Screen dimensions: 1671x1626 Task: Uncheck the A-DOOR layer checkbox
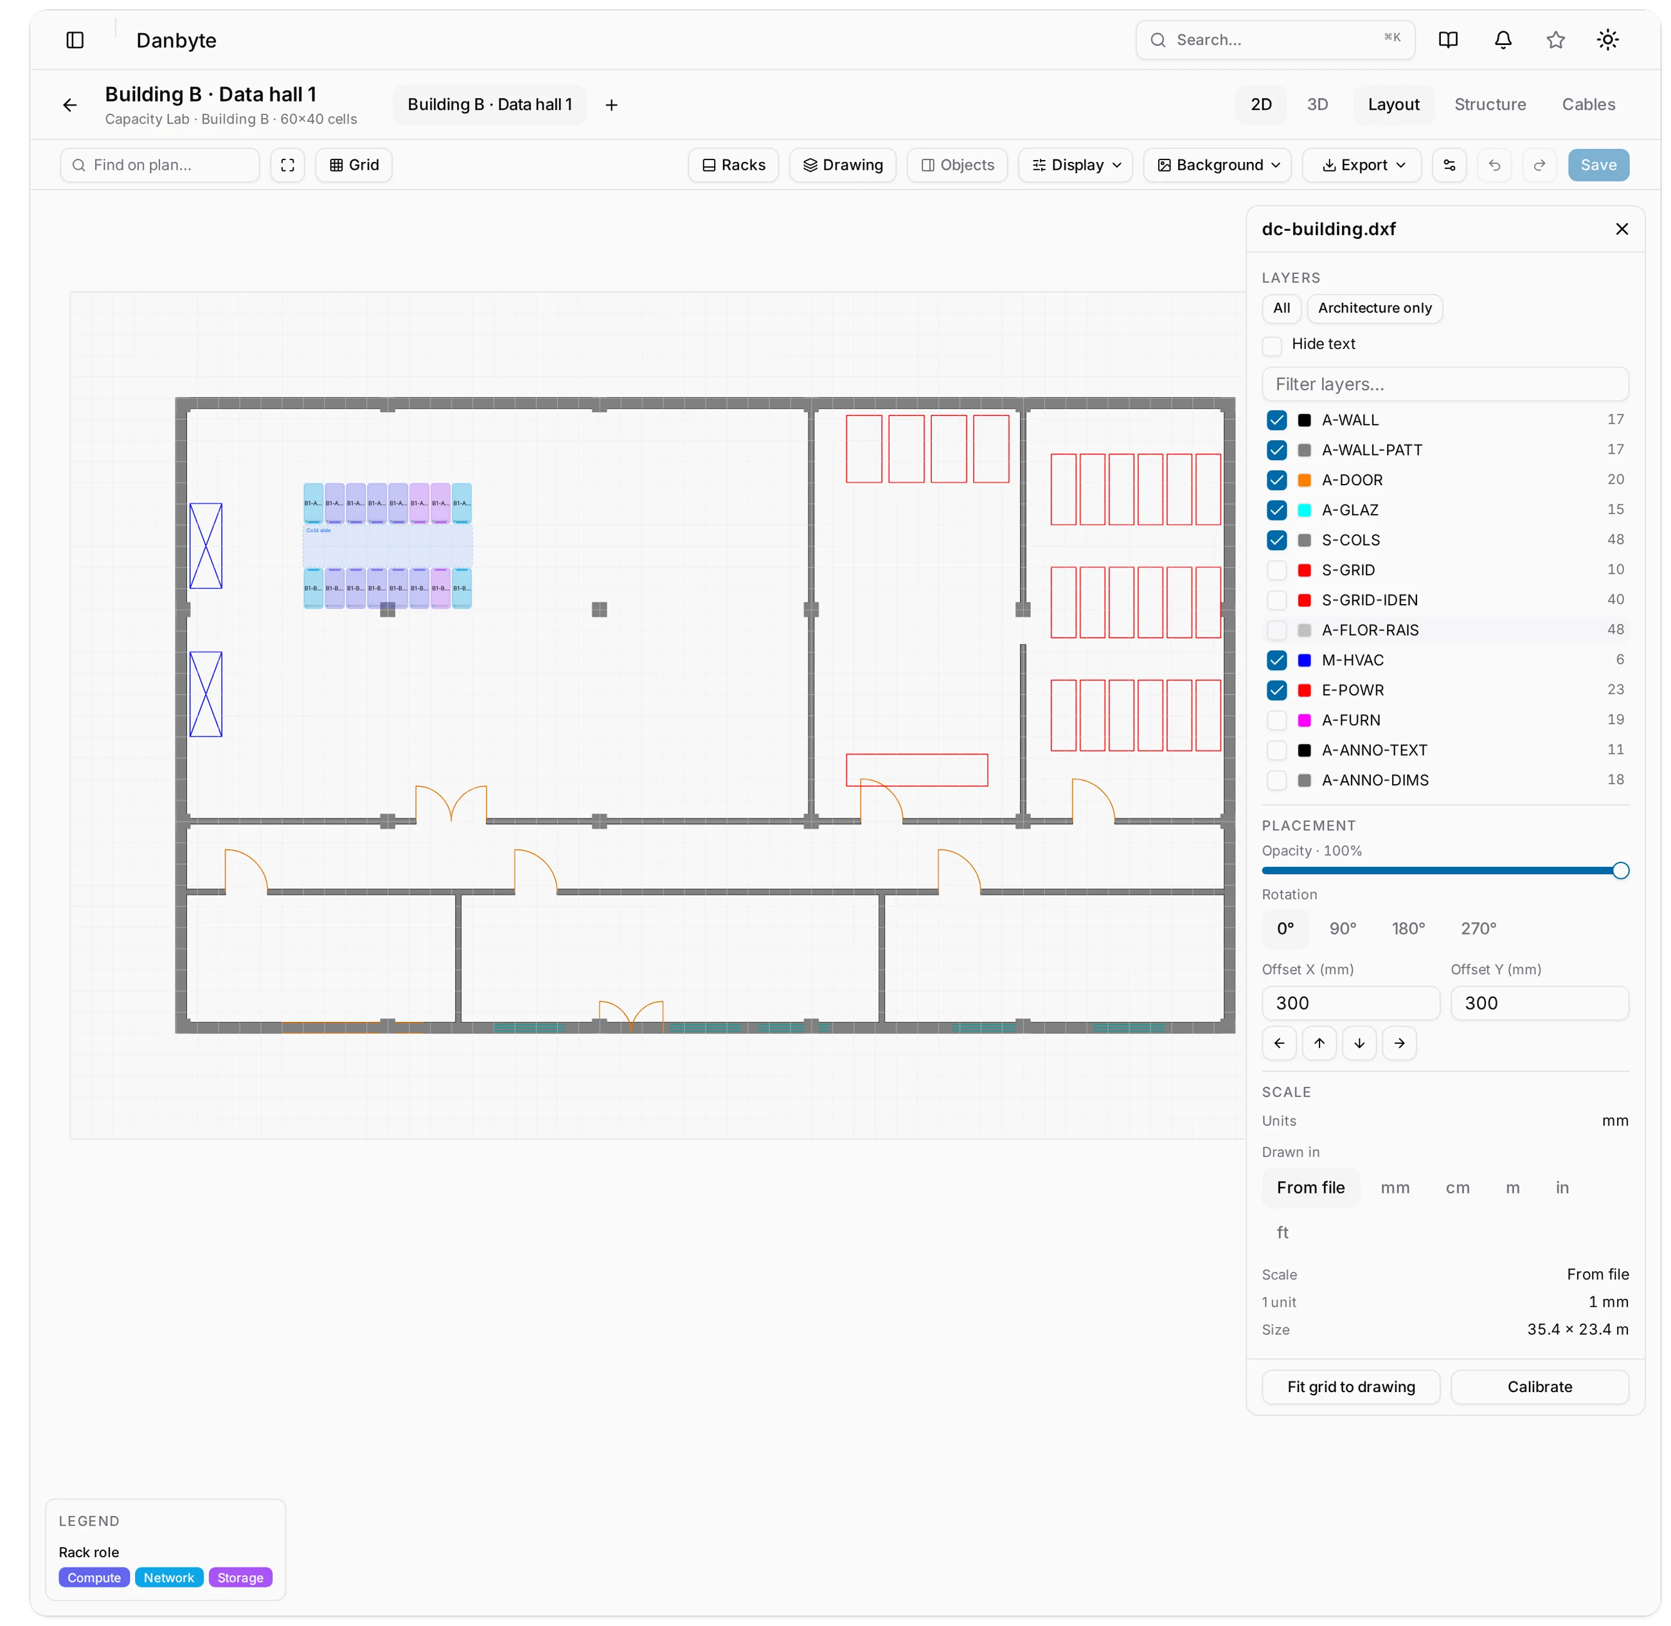(1276, 480)
